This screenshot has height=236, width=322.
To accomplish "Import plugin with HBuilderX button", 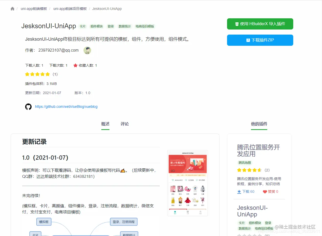I will (x=260, y=24).
